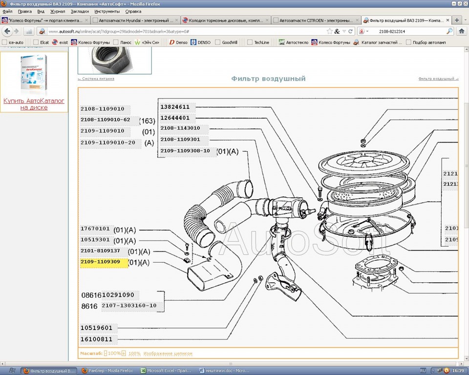Click into the URL address field
Viewport: 469px width, 375px height.
pos(186,31)
